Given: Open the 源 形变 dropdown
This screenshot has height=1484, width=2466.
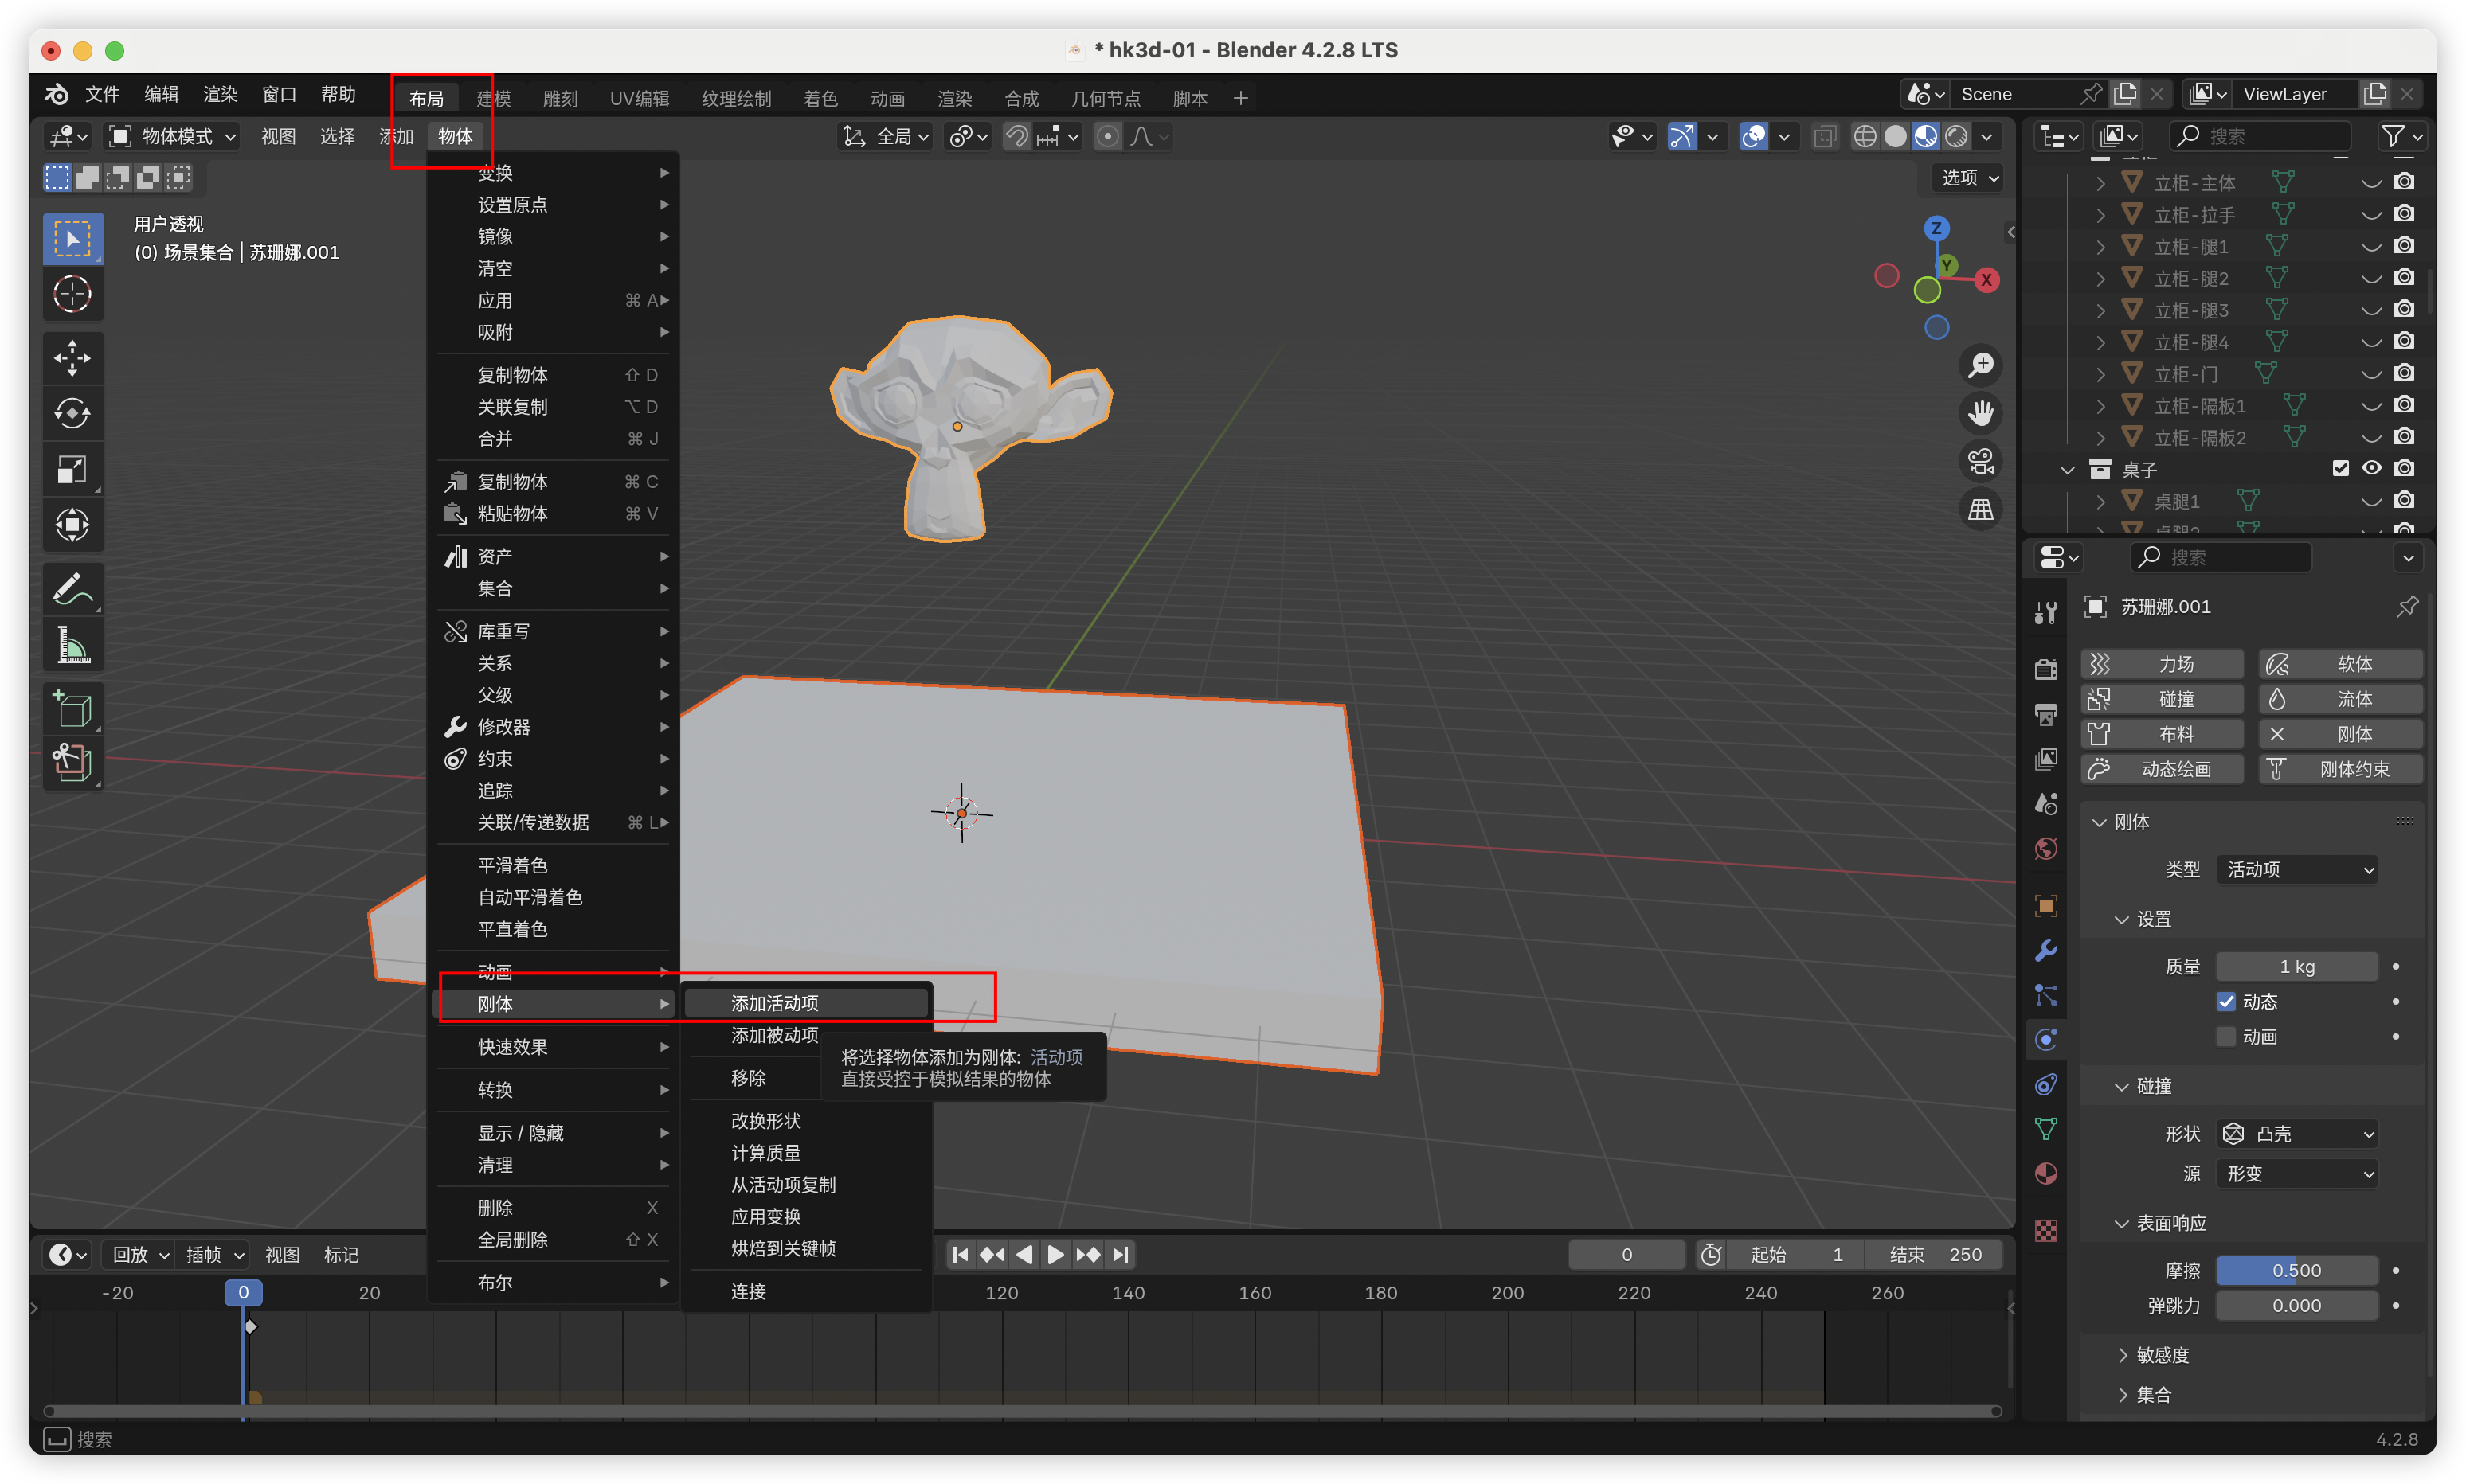Looking at the screenshot, I should 2297,1174.
